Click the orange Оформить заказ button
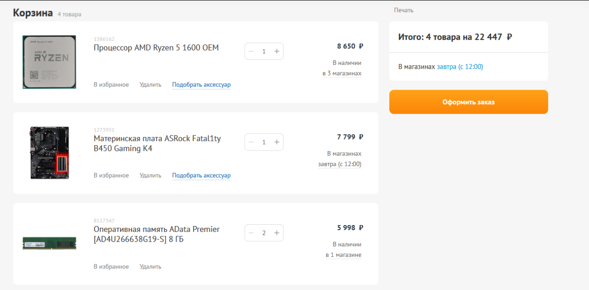Image resolution: width=589 pixels, height=290 pixels. pyautogui.click(x=468, y=102)
